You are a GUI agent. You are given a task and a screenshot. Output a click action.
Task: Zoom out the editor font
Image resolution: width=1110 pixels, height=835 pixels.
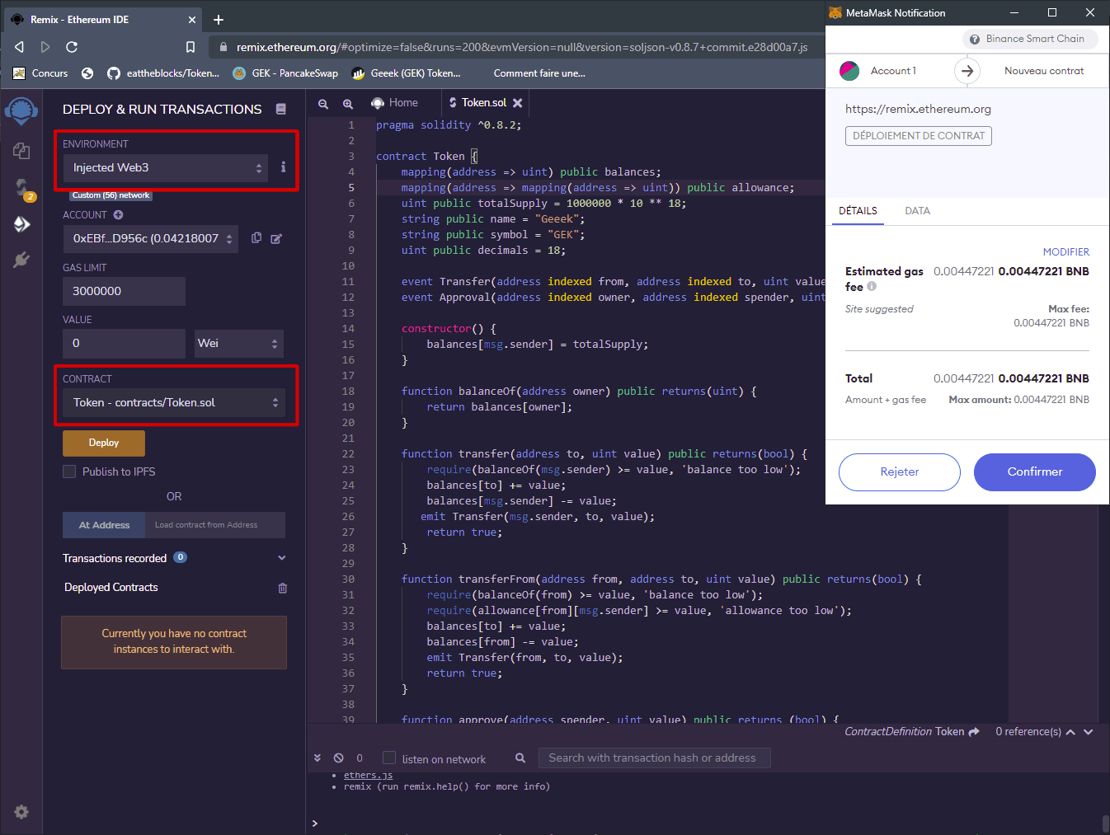coord(323,103)
